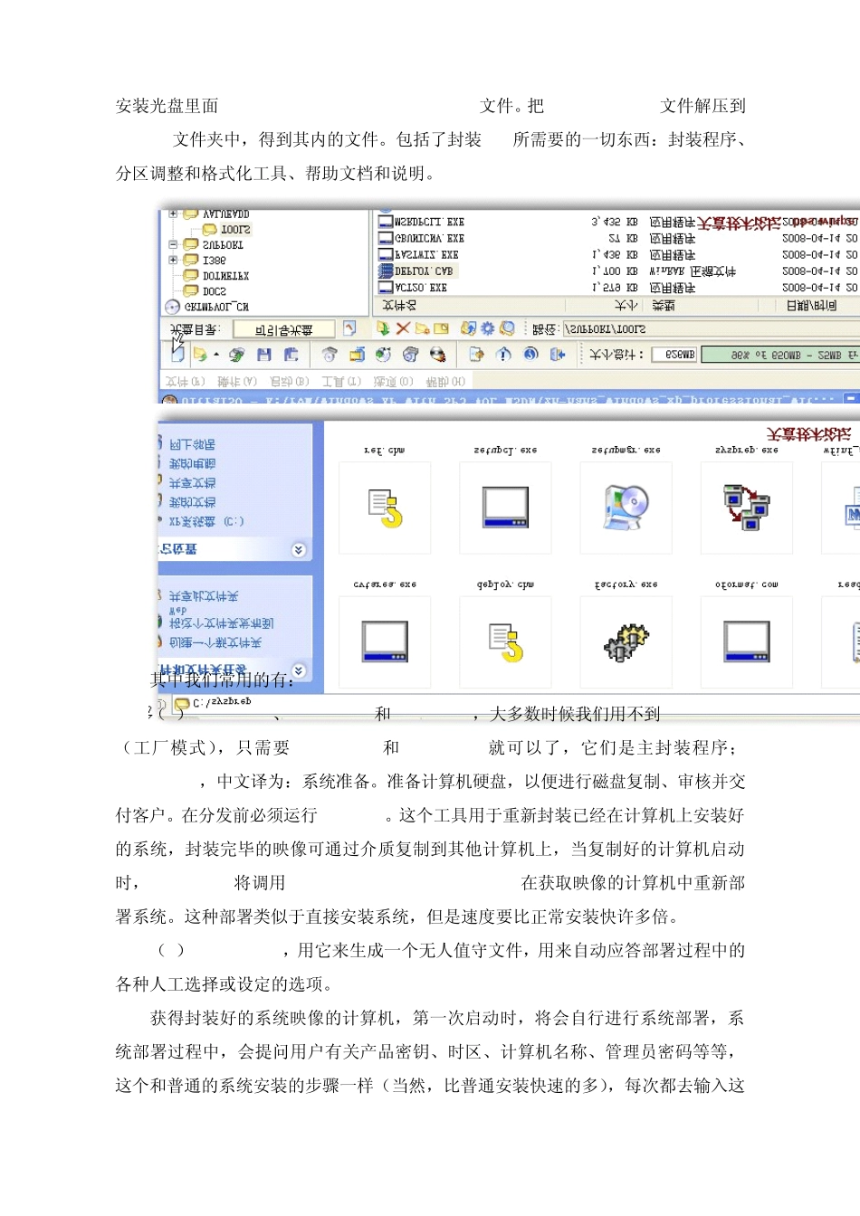Click the new file icon in UltraISO main toolbar

tap(177, 355)
